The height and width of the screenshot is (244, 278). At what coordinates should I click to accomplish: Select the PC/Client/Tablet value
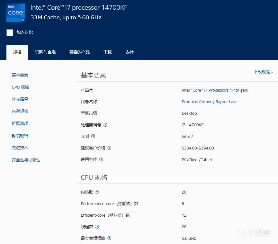coord(197,160)
